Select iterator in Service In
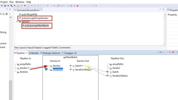Screen dimensions: 178x100 click(56, 66)
